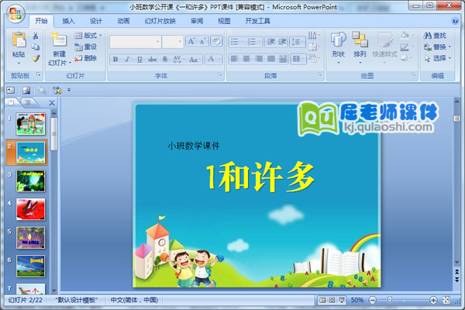Screen dimensions: 465x310
Task: Click the Find (查找) button
Action: pos(435,36)
